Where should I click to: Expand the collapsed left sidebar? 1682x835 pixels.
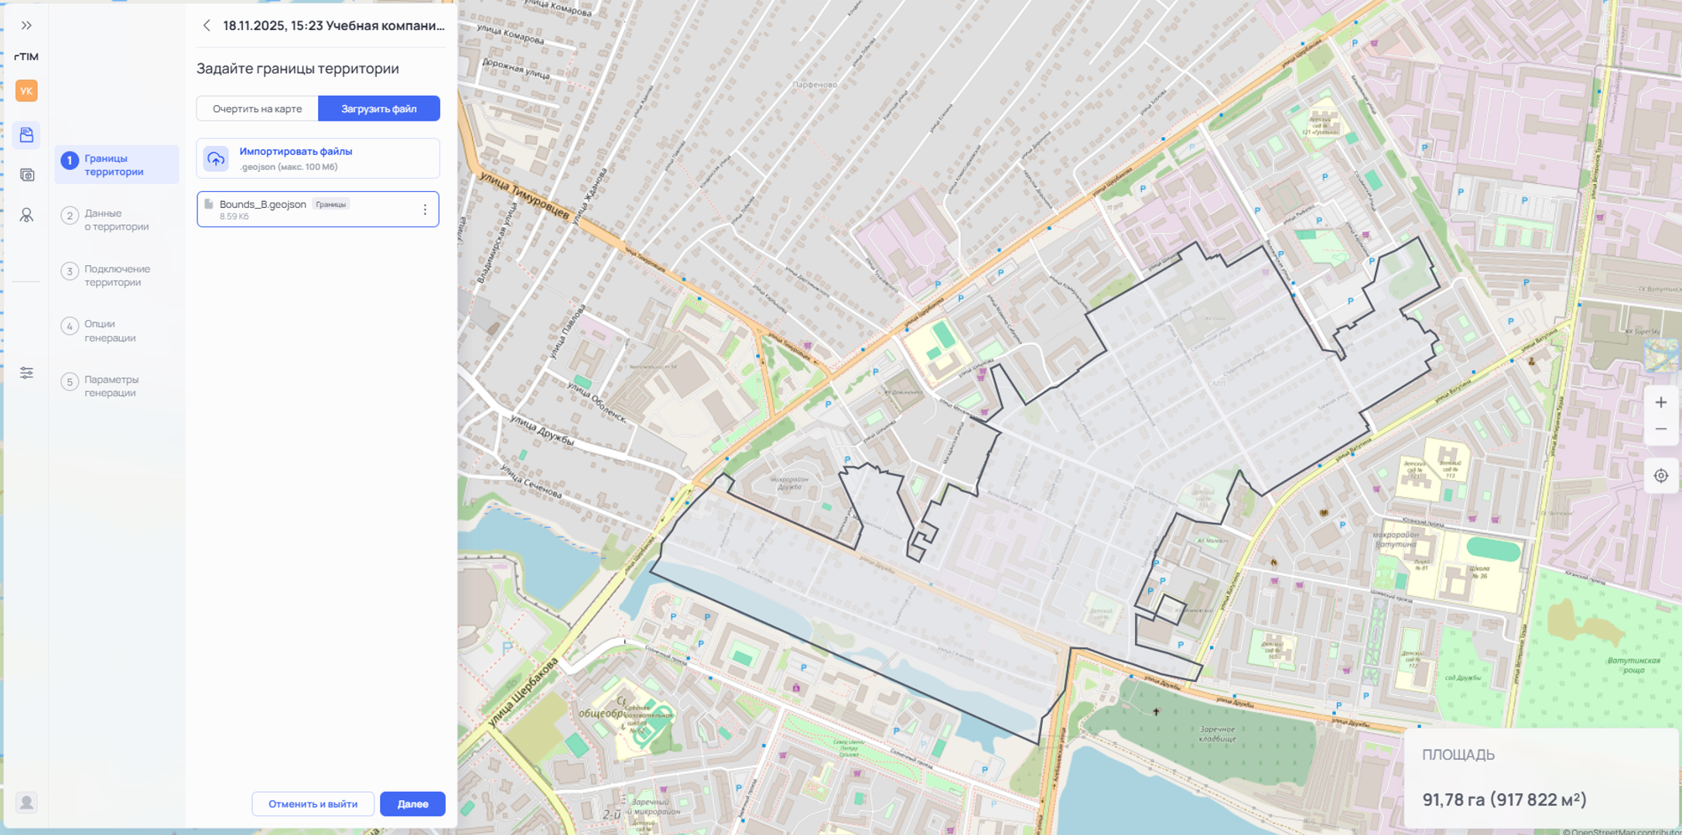tap(26, 26)
